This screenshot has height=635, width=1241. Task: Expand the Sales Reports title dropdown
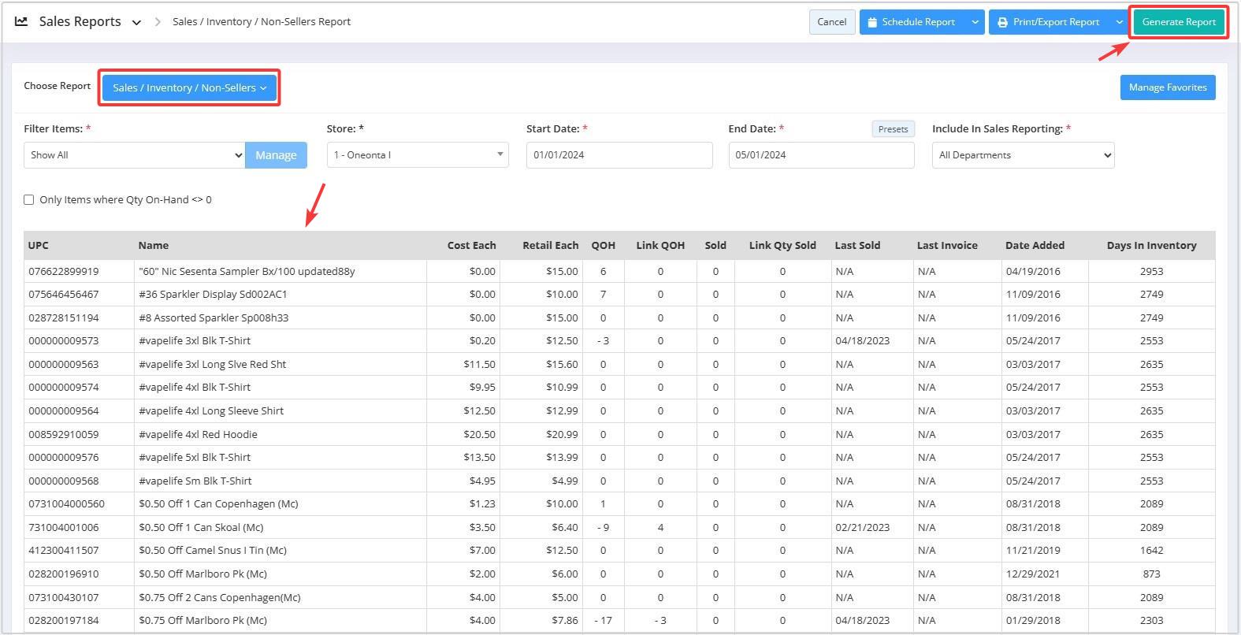pos(136,22)
